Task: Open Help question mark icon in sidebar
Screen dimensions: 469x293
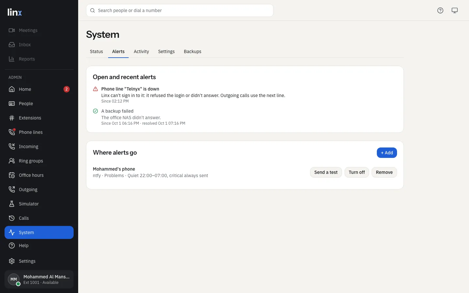Action: pyautogui.click(x=12, y=245)
